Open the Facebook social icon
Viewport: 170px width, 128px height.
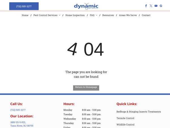146,6
